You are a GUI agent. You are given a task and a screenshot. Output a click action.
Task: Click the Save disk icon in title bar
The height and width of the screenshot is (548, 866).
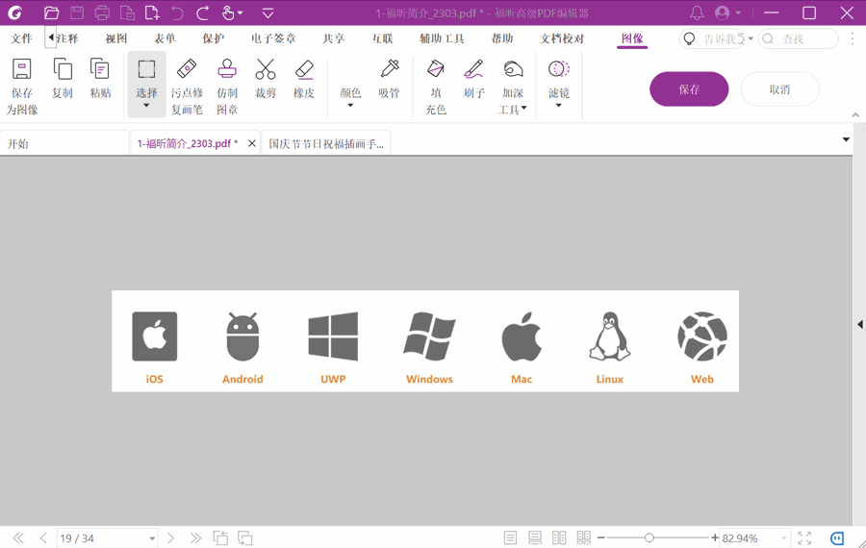(77, 12)
